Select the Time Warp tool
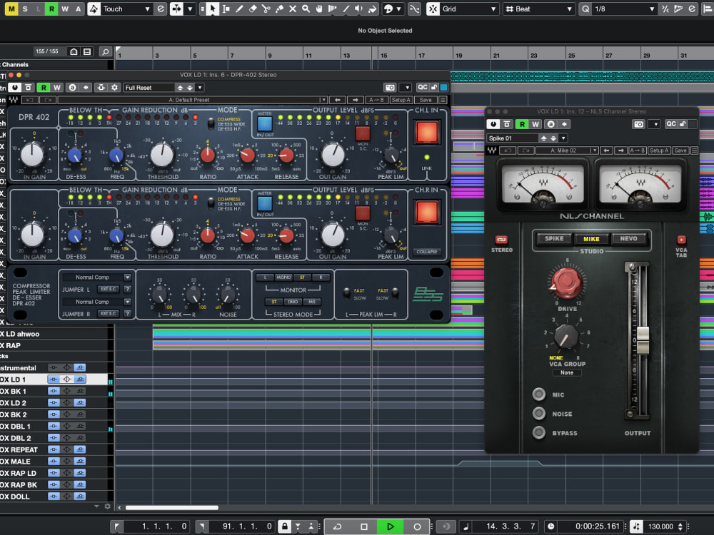This screenshot has width=714, height=535. click(x=333, y=9)
